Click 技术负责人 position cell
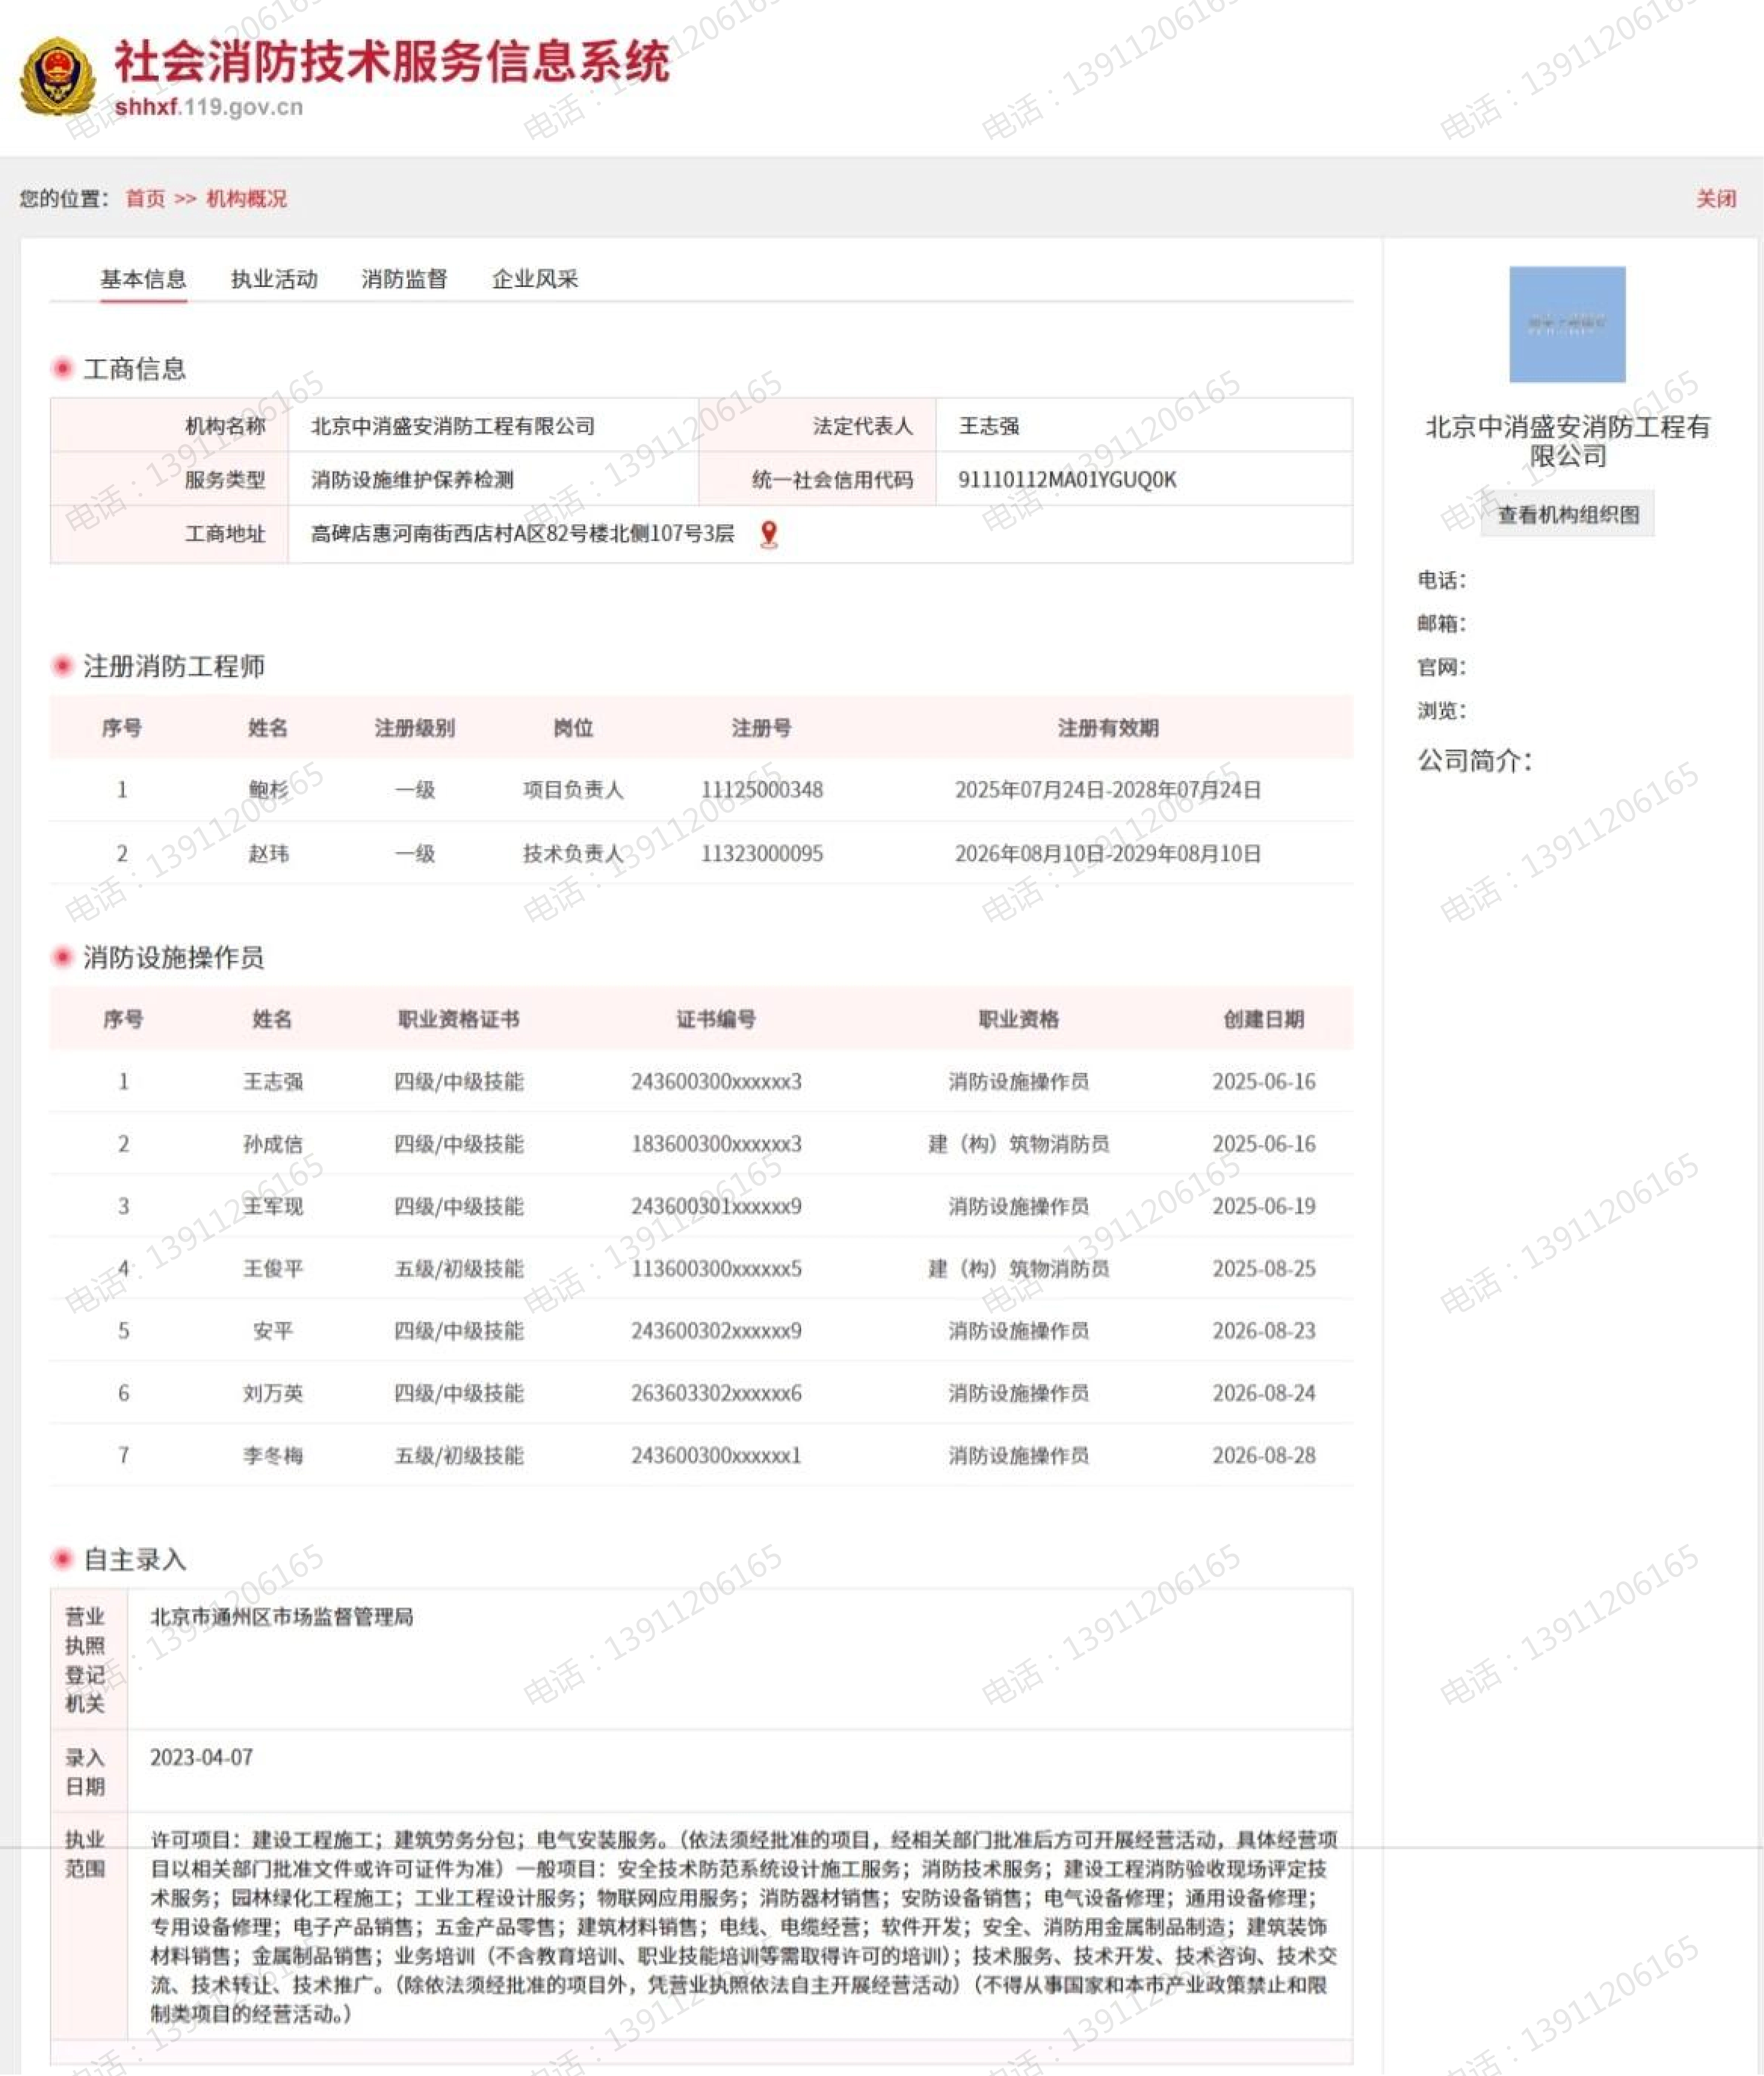 573,854
